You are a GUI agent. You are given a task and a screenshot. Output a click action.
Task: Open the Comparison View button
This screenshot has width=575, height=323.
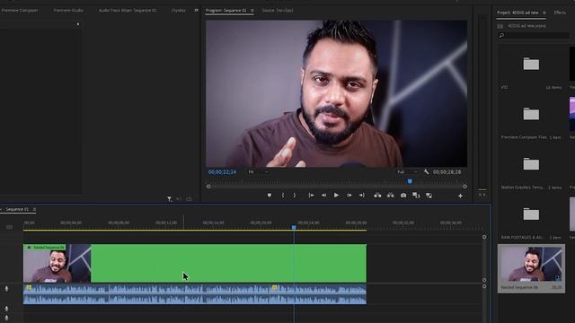(416, 196)
